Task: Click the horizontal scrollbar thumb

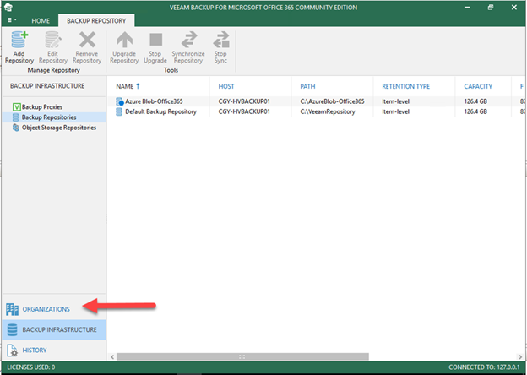Action: click(x=242, y=356)
